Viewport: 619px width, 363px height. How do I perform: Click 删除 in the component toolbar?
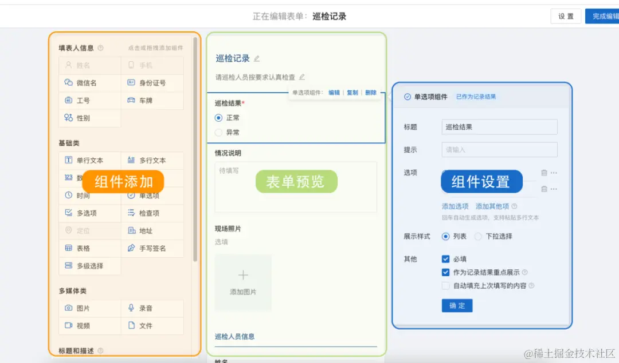click(x=371, y=93)
